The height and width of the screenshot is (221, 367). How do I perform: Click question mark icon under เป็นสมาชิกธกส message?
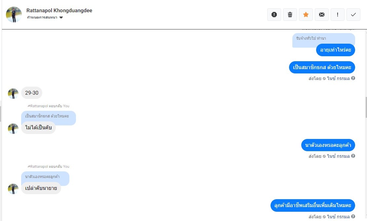pos(353,78)
